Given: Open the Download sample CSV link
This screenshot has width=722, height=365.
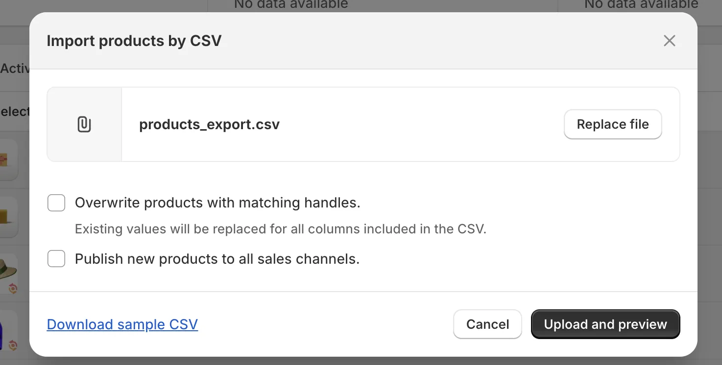Looking at the screenshot, I should coord(122,324).
